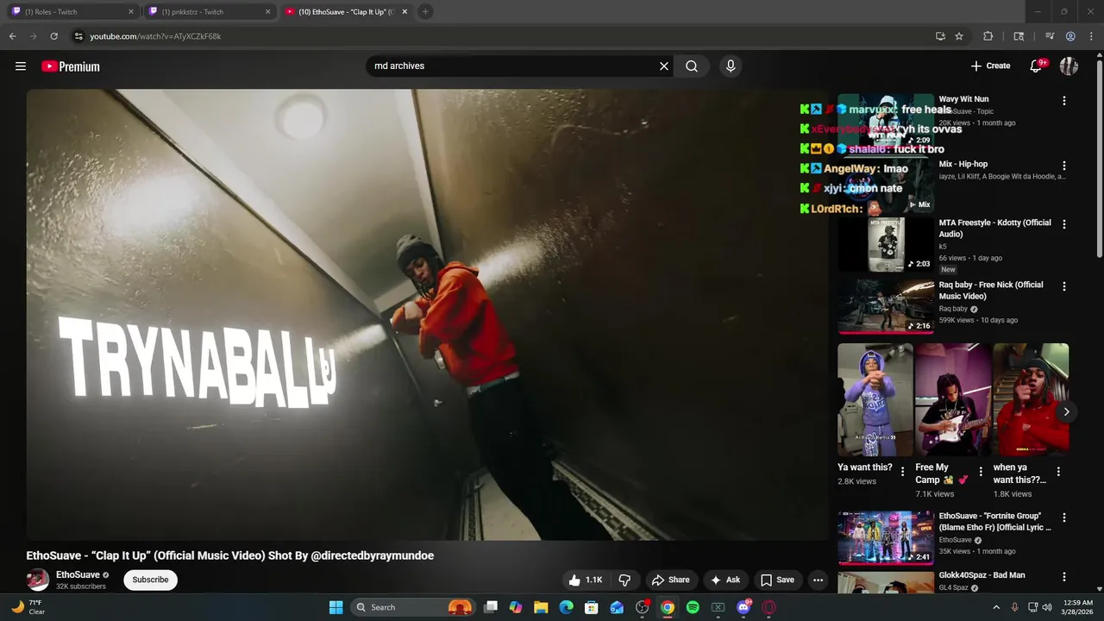This screenshot has height=621, width=1104.
Task: Open the YouTube account avatar menu
Action: tap(1069, 66)
